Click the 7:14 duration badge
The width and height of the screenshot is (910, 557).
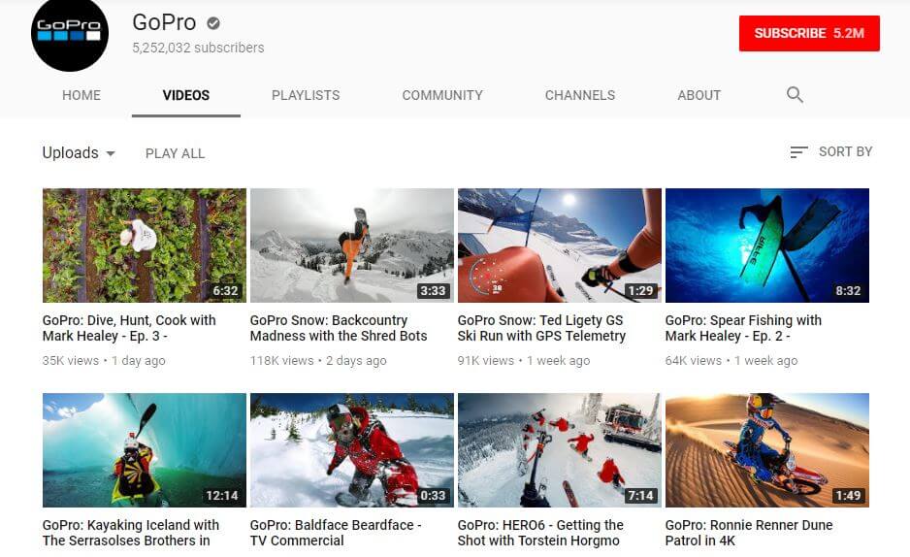click(x=640, y=496)
